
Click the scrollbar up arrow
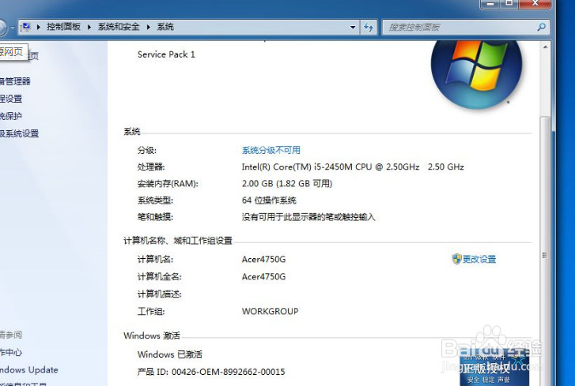point(545,47)
